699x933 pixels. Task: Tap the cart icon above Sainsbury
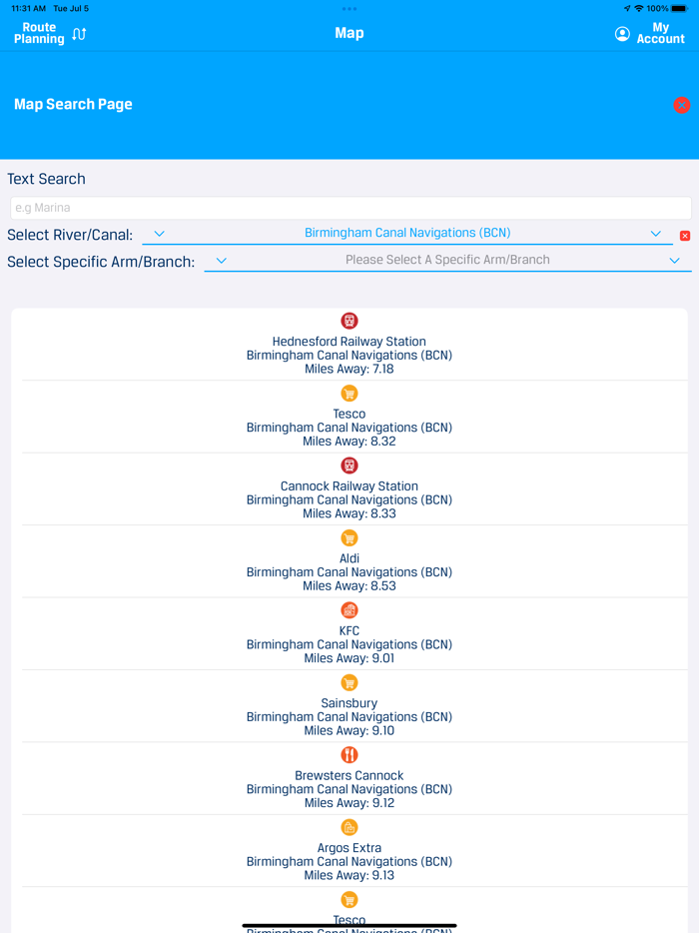click(349, 682)
